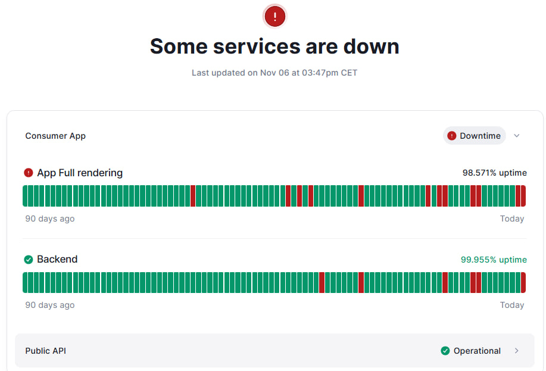The height and width of the screenshot is (371, 546).
Task: Click the red alert icon above the heading
Action: (x=274, y=17)
